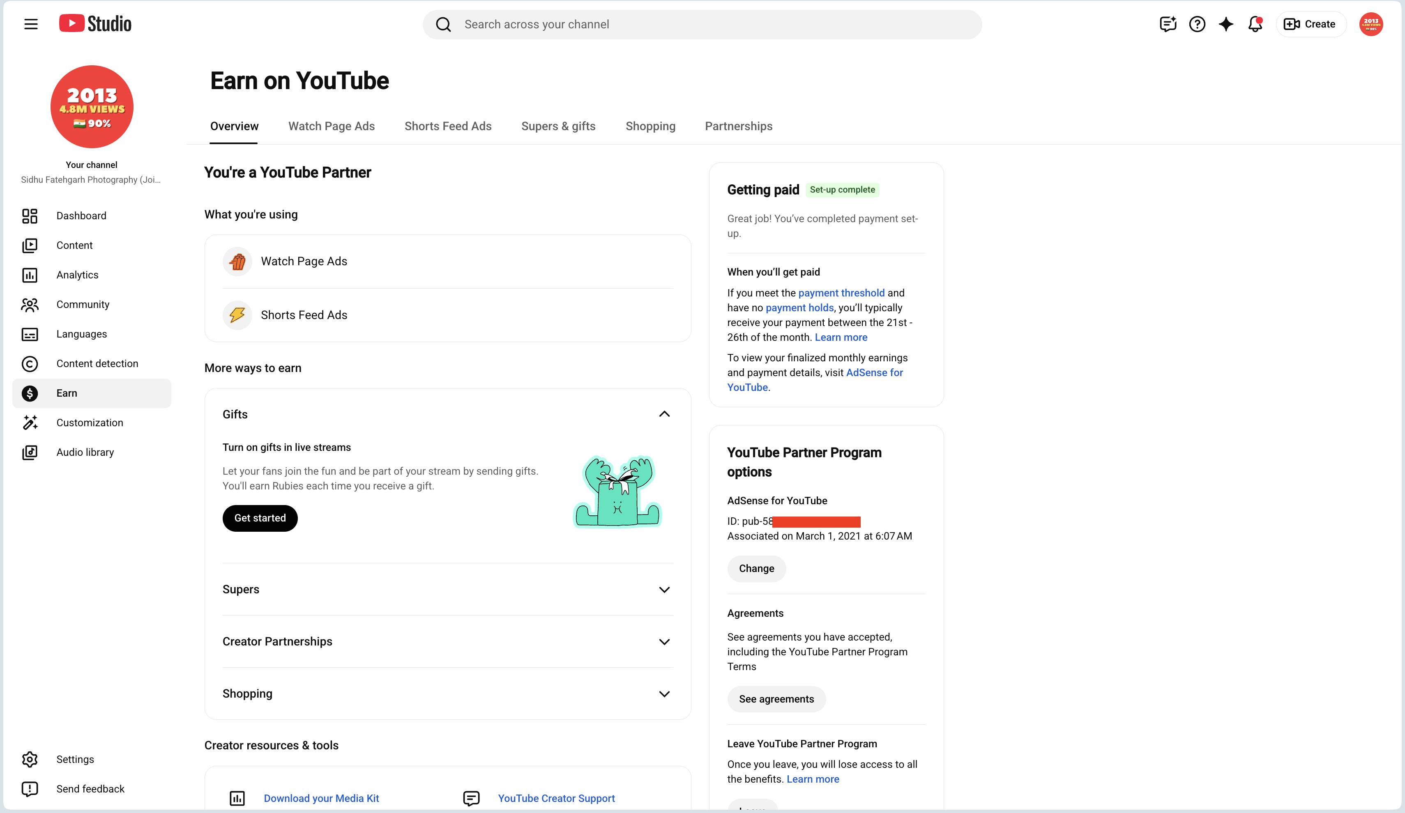
Task: Click the Audio library sidebar icon
Action: pyautogui.click(x=30, y=452)
